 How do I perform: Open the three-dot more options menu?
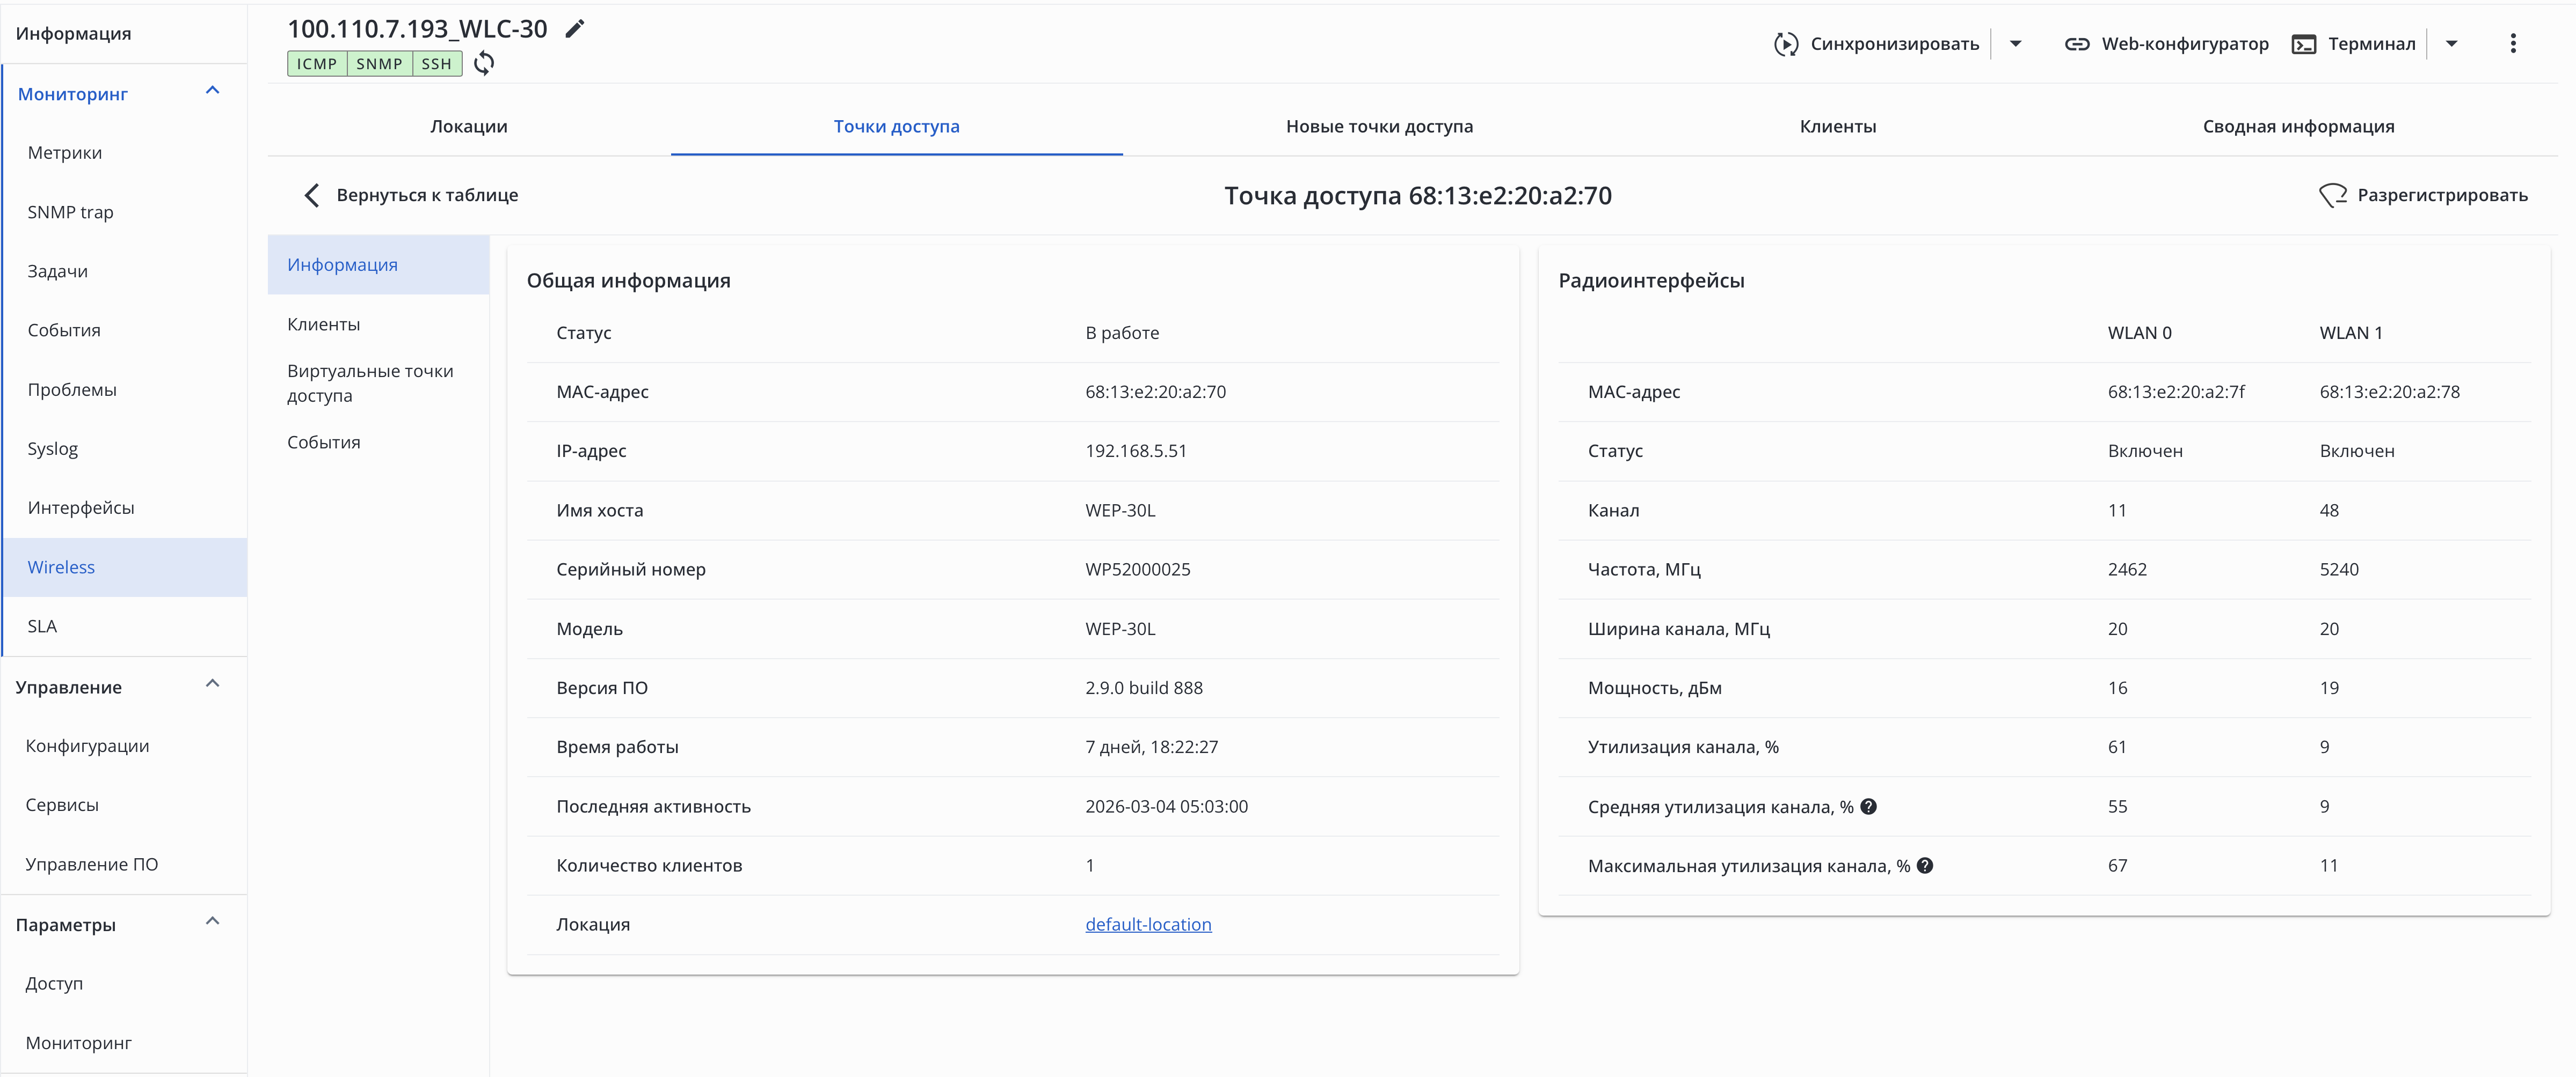tap(2512, 44)
